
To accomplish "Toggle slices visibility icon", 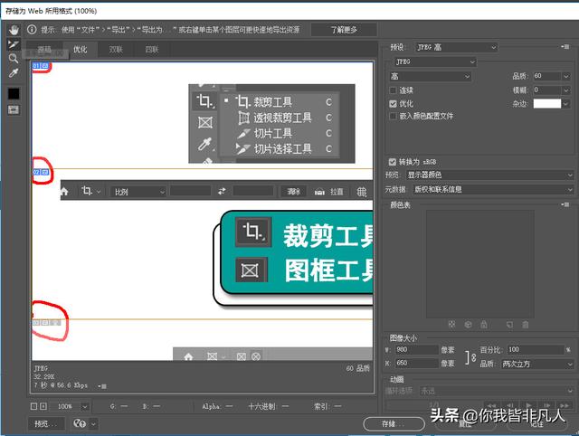I will click(14, 109).
